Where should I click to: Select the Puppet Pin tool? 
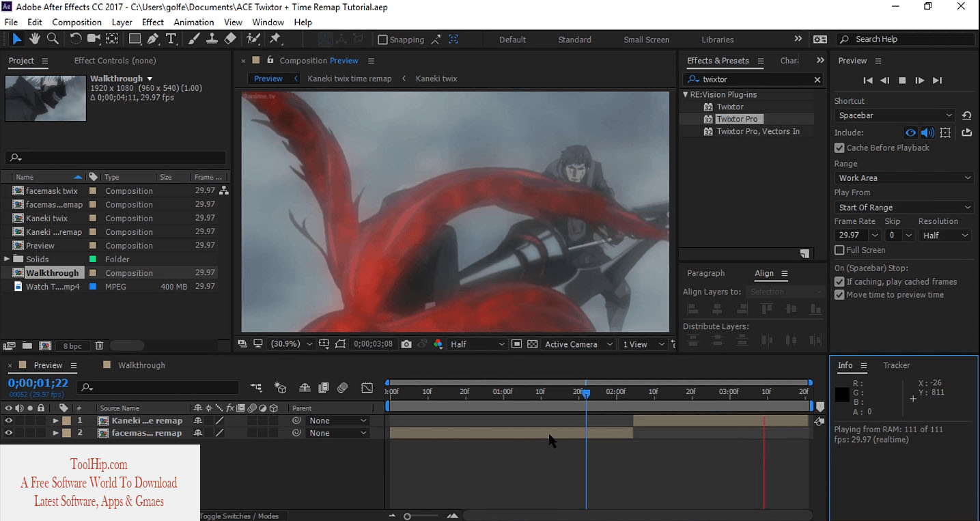coord(276,39)
